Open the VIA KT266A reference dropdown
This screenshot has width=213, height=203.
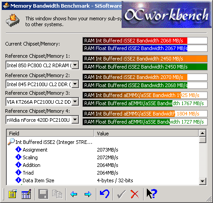(75, 102)
